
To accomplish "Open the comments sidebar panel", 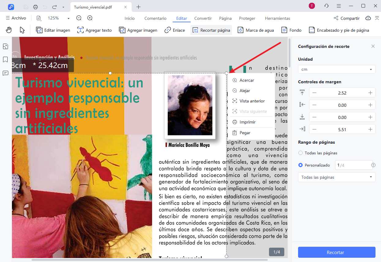I will click(x=5, y=73).
